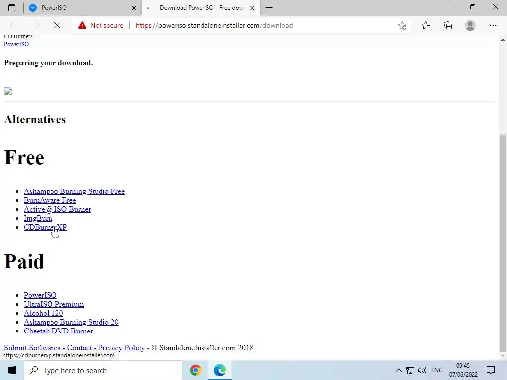The height and width of the screenshot is (380, 507).
Task: Open the tab actions menu icon
Action: pos(12,8)
